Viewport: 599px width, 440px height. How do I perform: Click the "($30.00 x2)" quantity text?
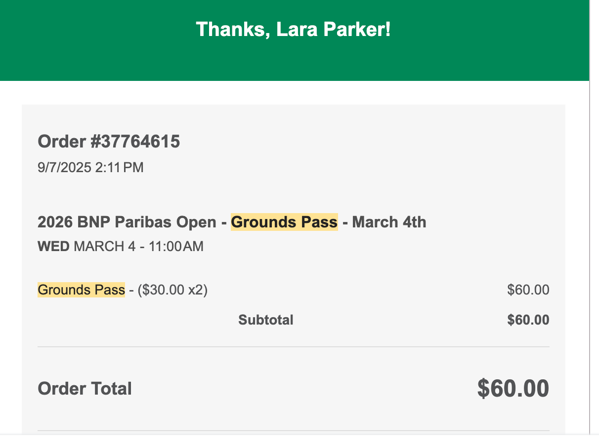(172, 290)
